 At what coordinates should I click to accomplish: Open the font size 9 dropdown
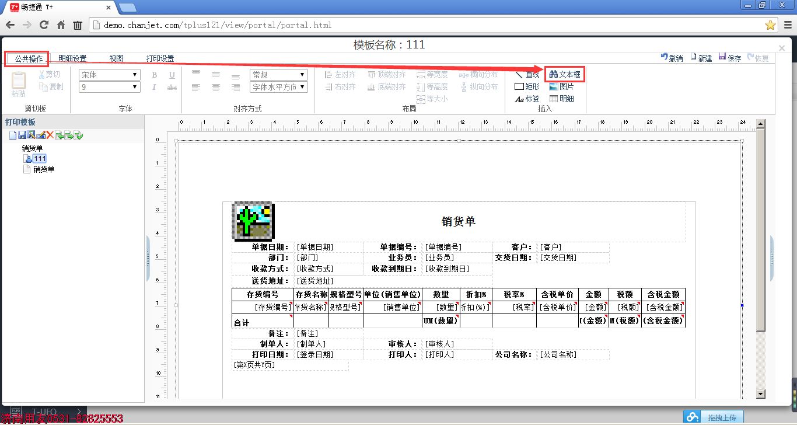[110, 87]
